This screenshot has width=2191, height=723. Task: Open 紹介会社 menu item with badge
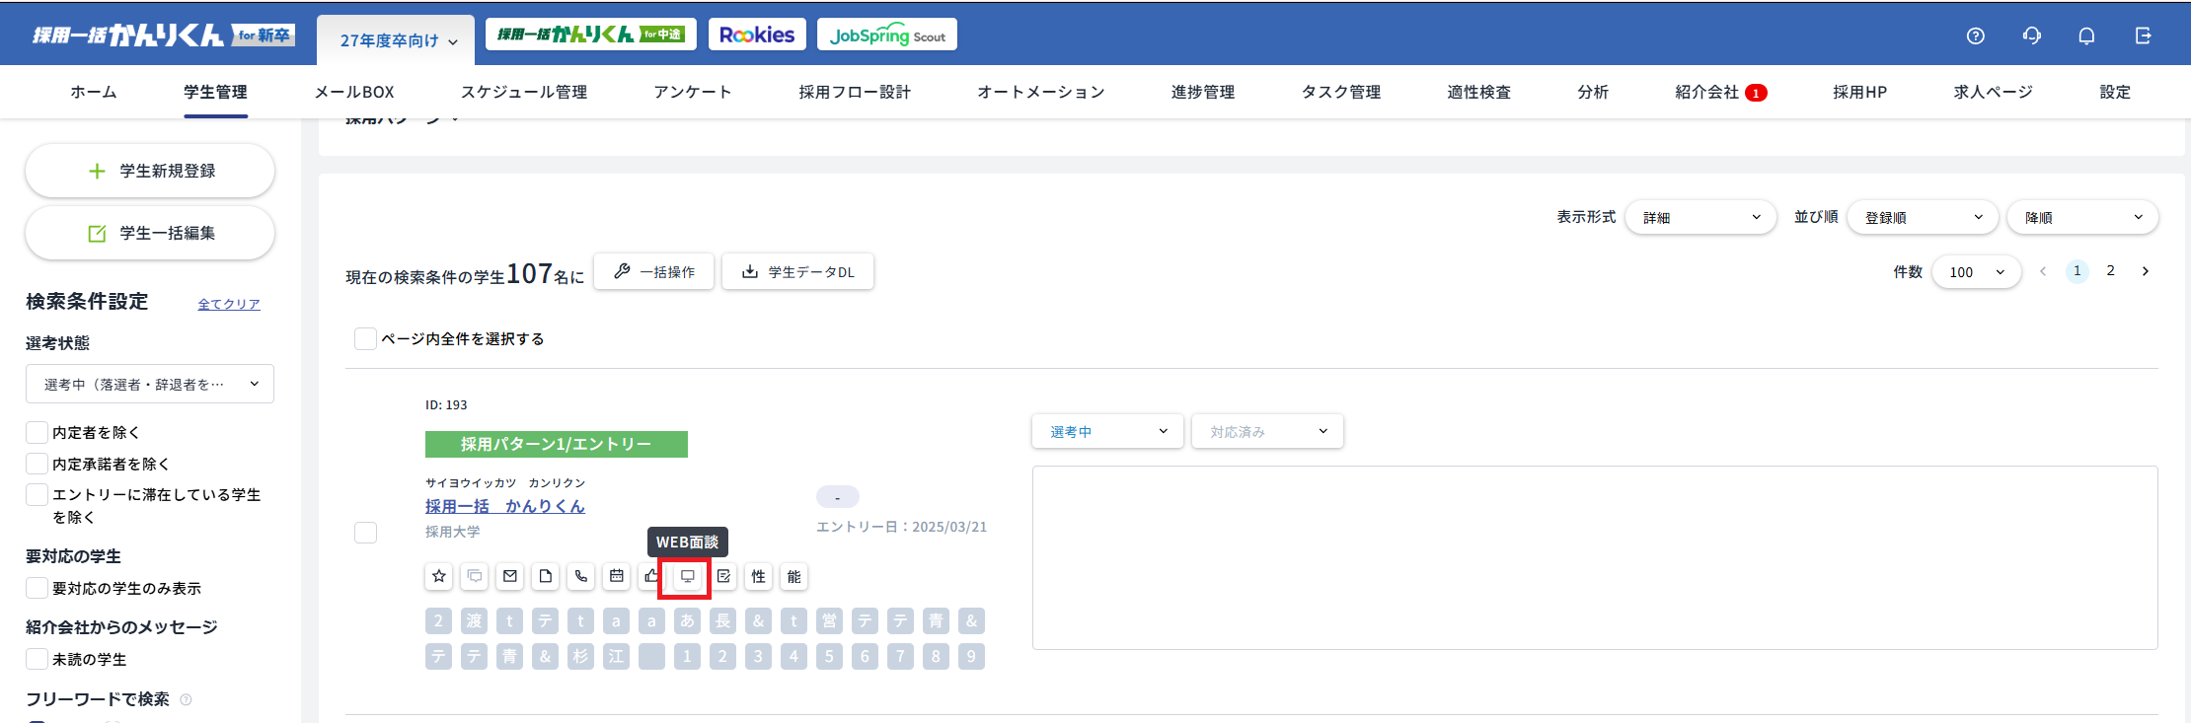click(x=1720, y=92)
